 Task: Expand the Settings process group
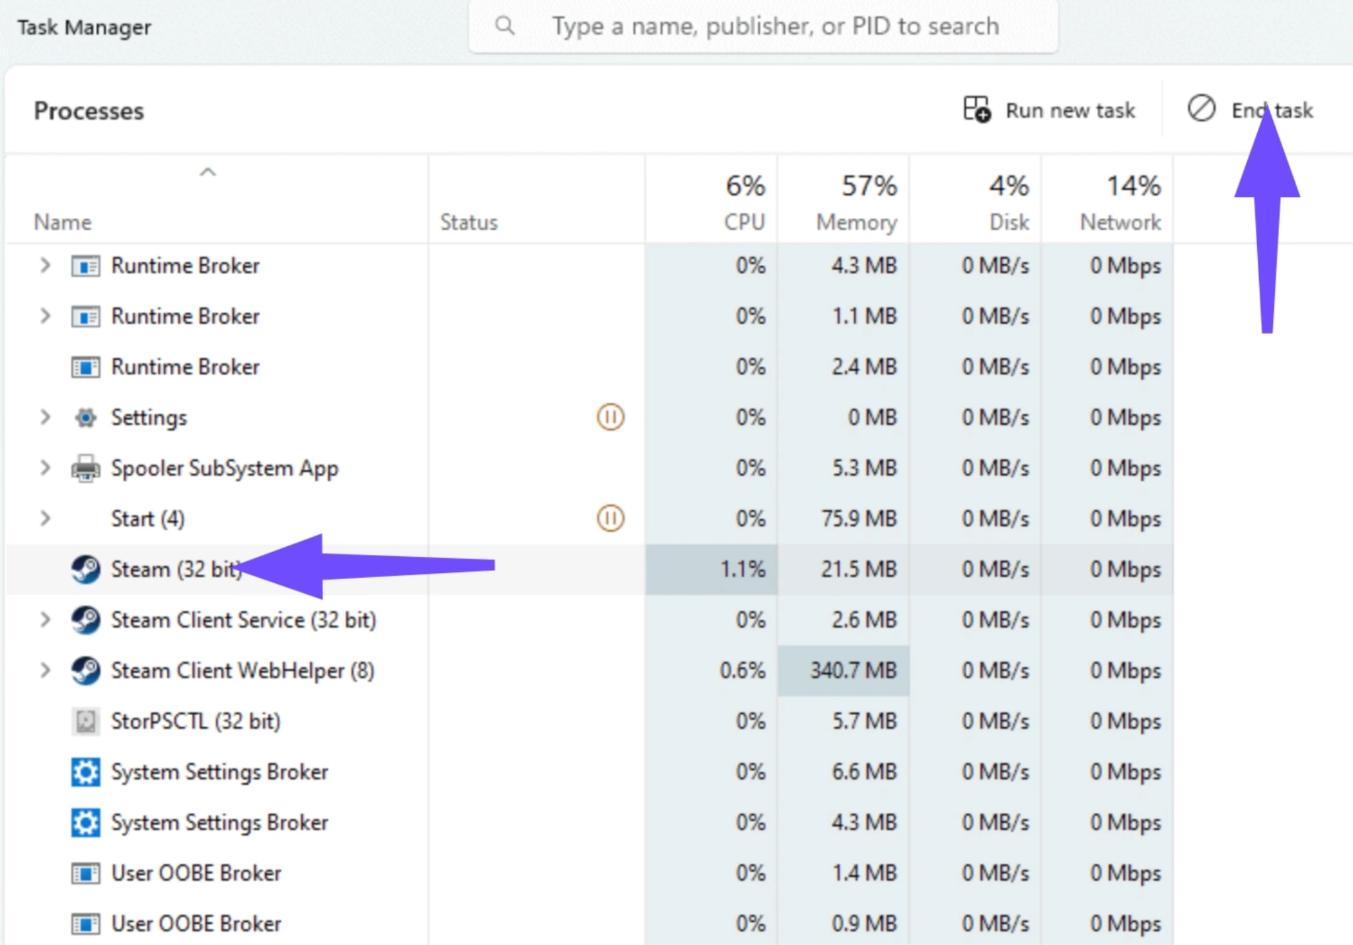point(45,417)
